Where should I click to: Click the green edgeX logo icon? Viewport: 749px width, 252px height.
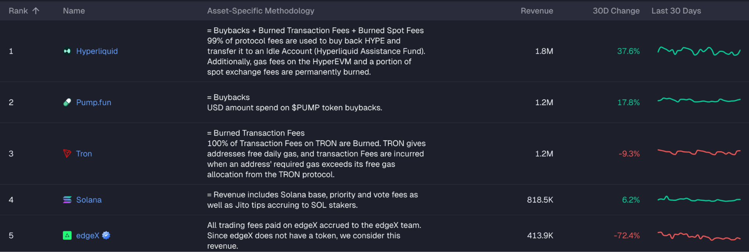pyautogui.click(x=67, y=235)
